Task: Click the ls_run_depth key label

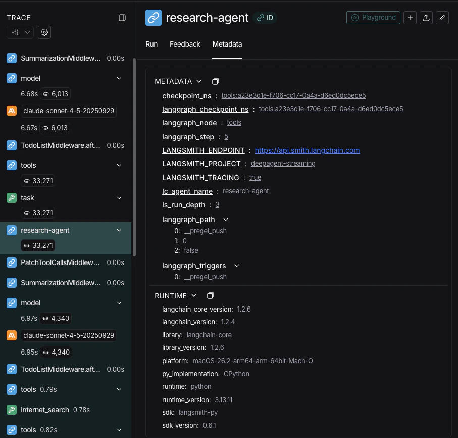Action: [x=184, y=205]
